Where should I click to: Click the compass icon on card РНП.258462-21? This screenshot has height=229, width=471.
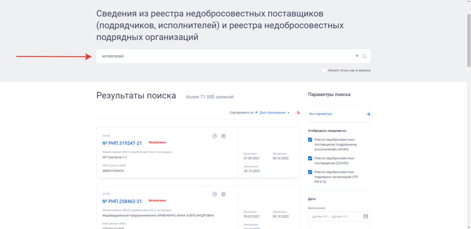(214, 194)
